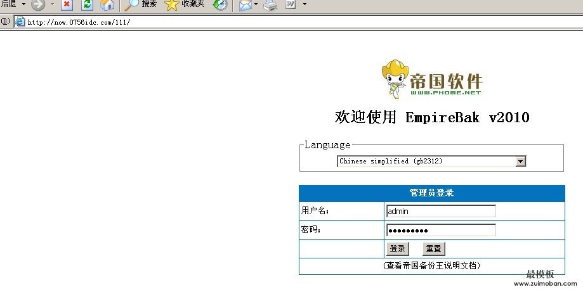
Task: Open the 查看帝国备份王说明文档 link
Action: click(x=431, y=265)
